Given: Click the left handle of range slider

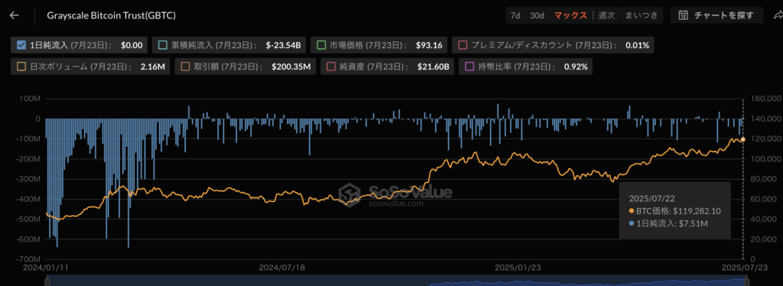Looking at the screenshot, I should click(x=47, y=282).
